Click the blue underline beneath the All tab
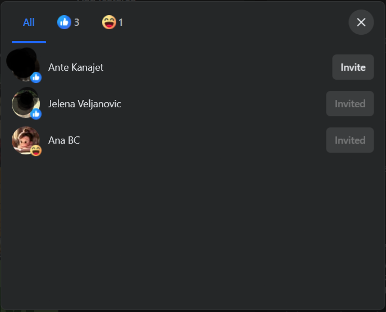Screen dimensions: 386x312 [29, 42]
